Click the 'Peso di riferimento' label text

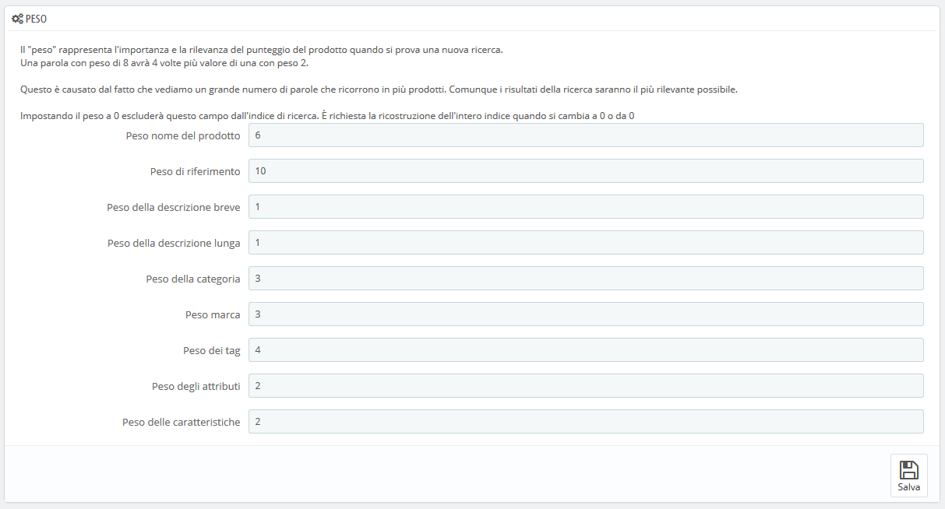196,171
